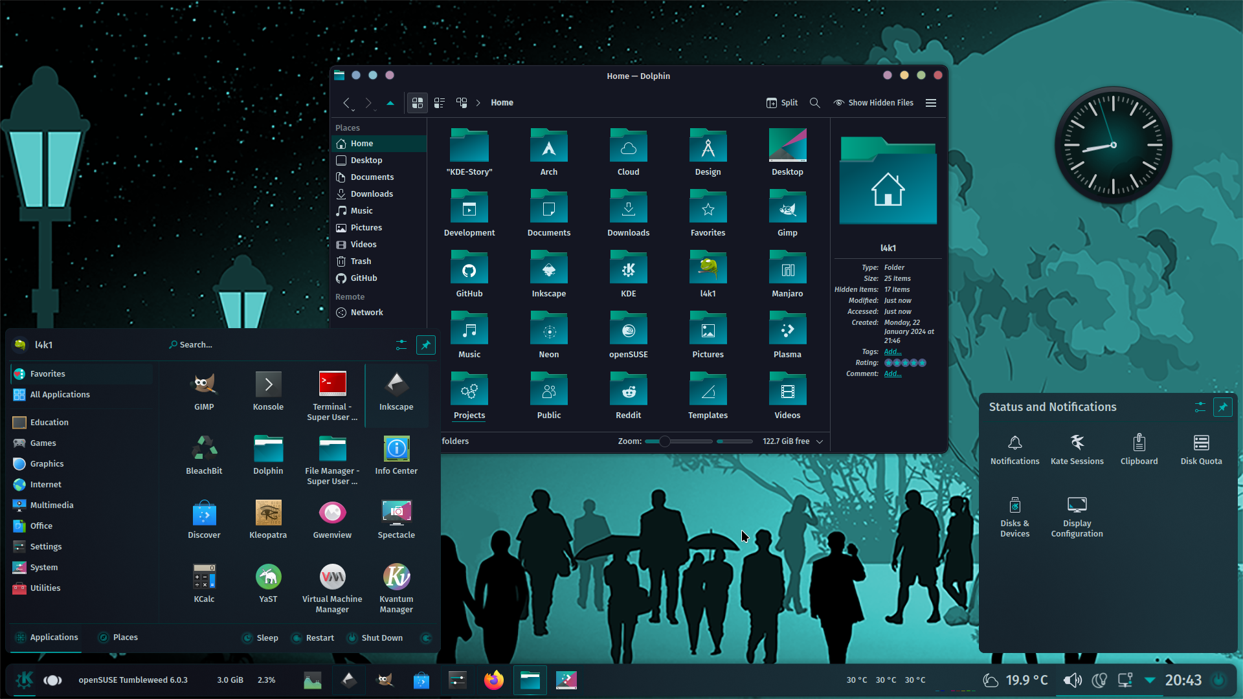
Task: Open Disks & Devices tray entry
Action: coord(1014,516)
